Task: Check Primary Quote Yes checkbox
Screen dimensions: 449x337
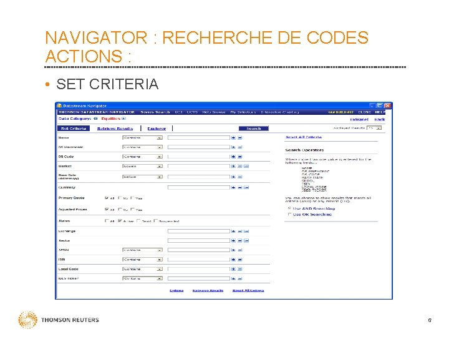Action: click(x=133, y=198)
